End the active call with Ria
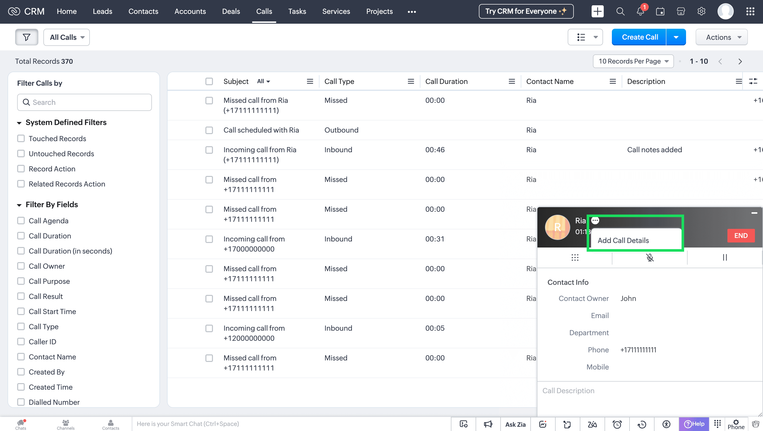Image resolution: width=763 pixels, height=431 pixels. click(741, 236)
